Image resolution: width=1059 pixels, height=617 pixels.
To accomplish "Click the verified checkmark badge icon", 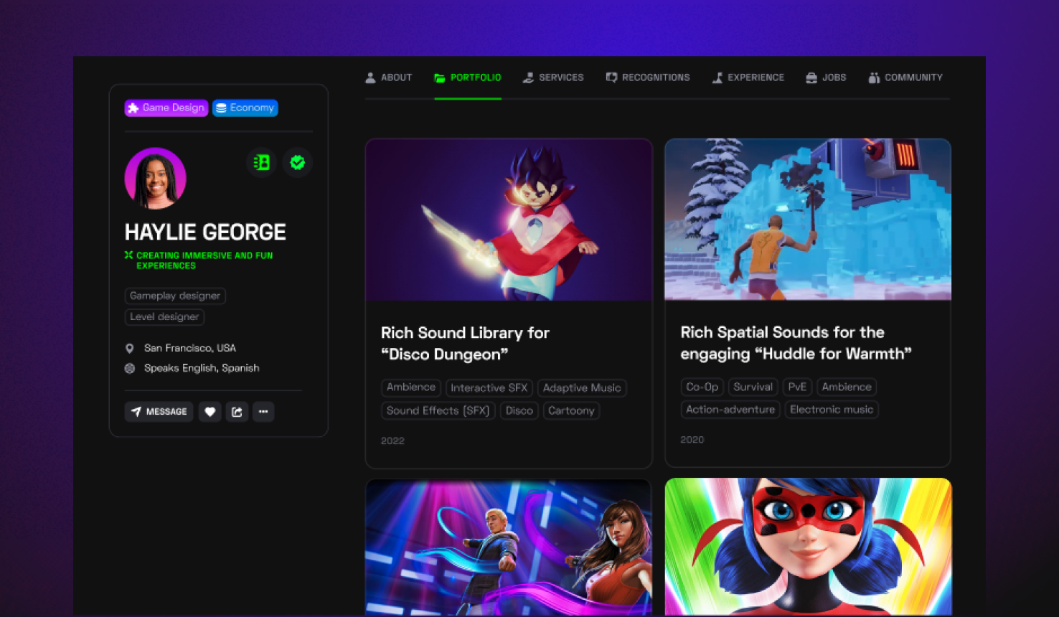I will point(297,163).
